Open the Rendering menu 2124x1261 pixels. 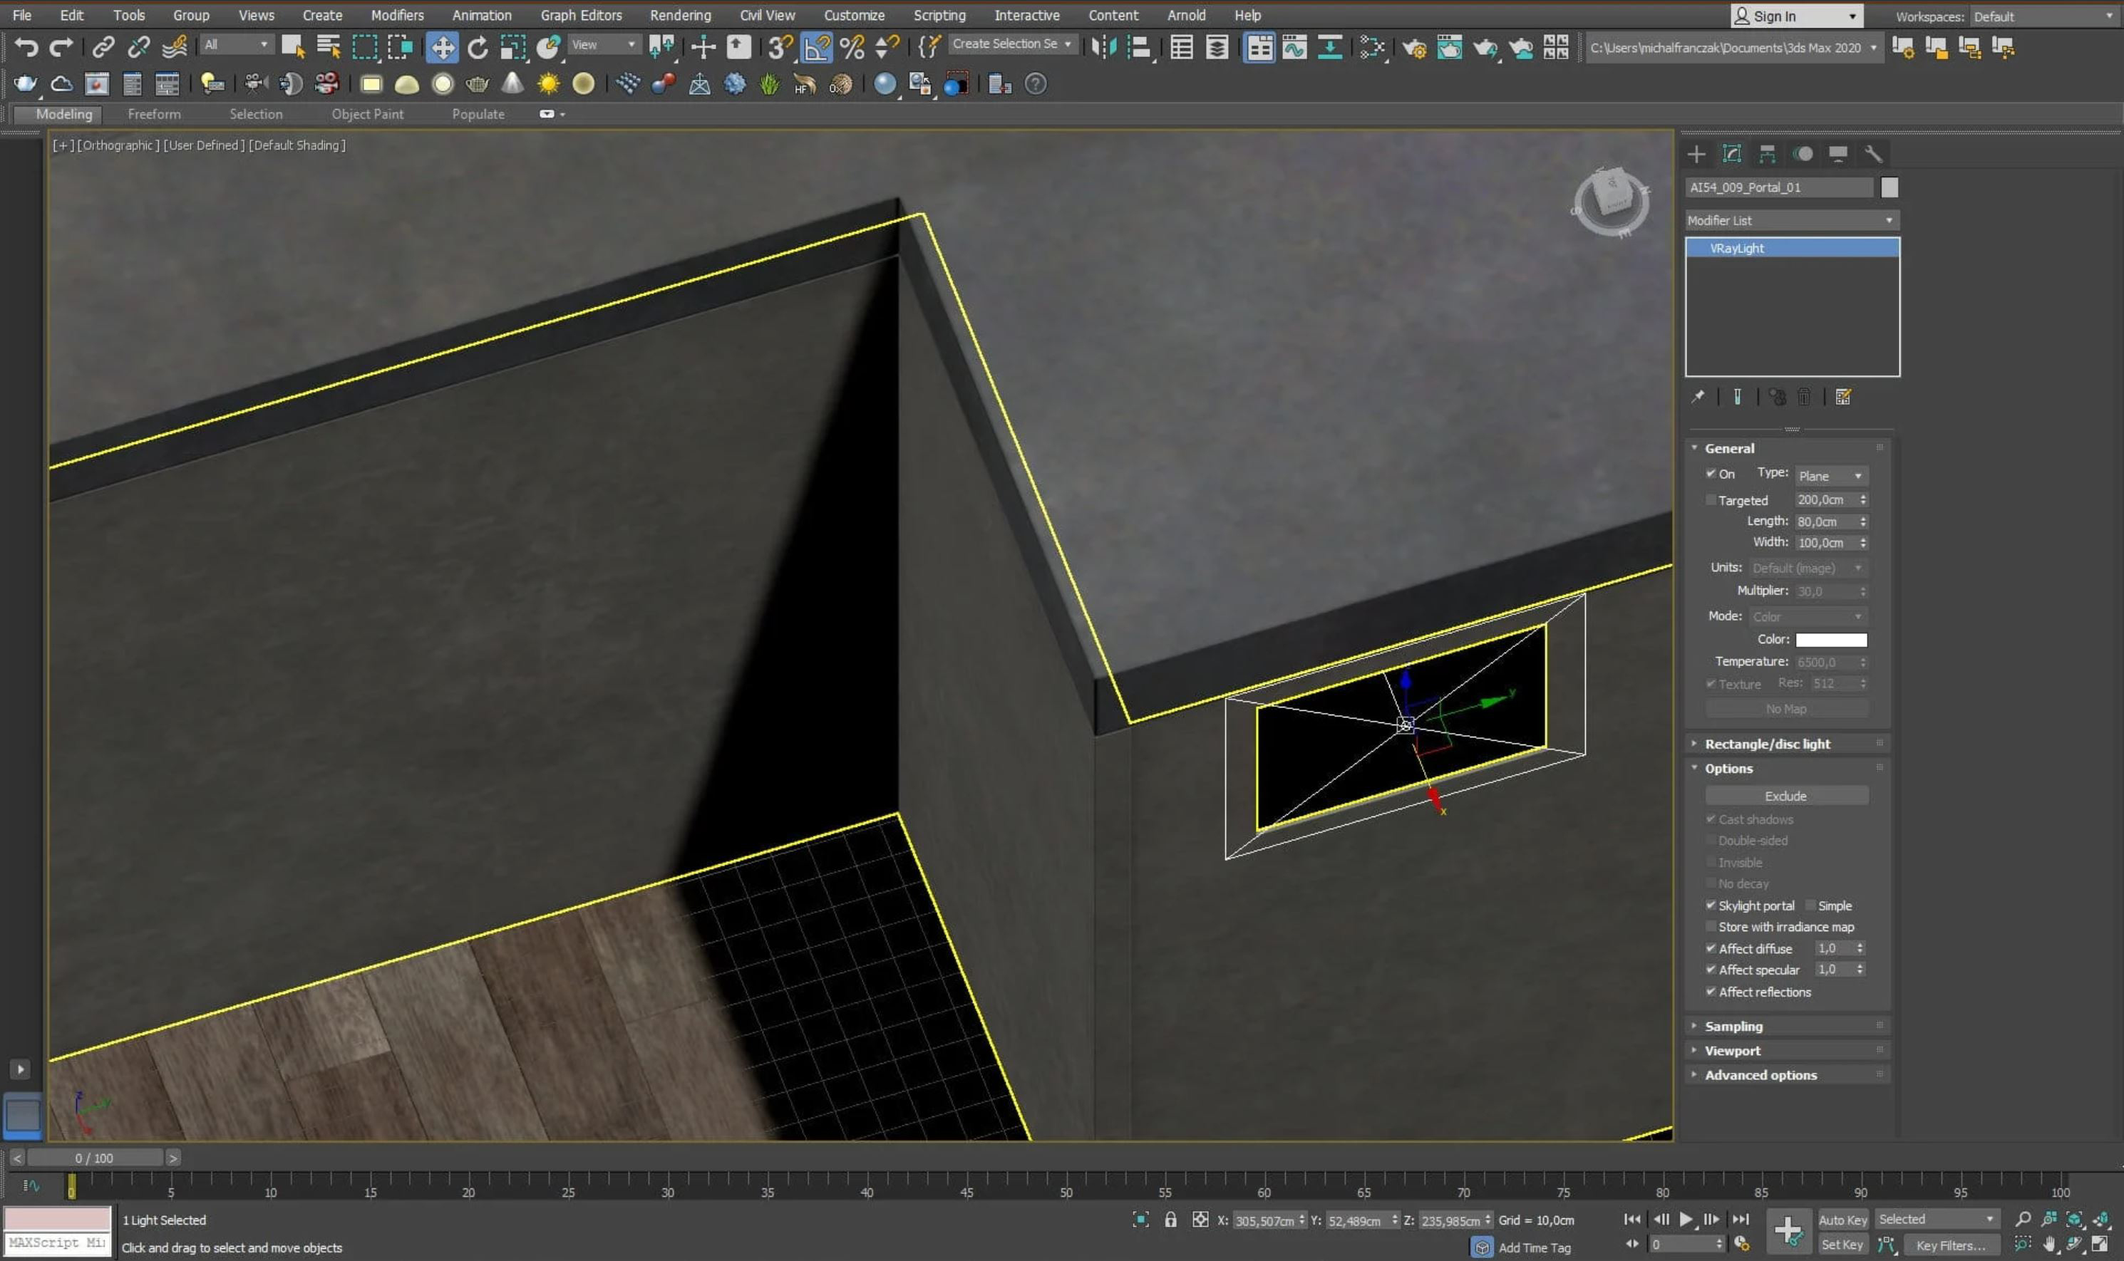[x=680, y=15]
